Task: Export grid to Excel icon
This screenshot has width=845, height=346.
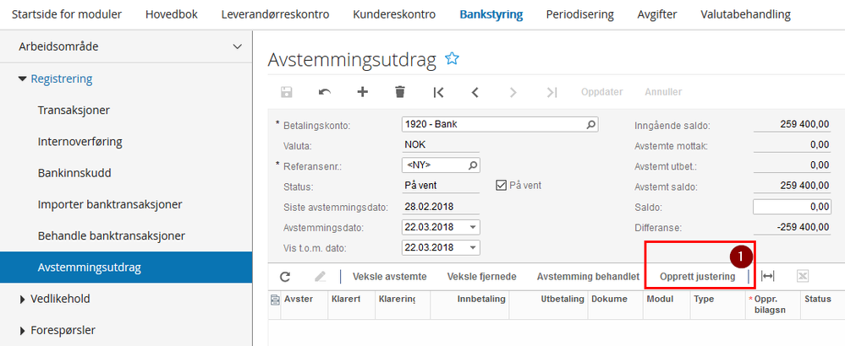Action: point(802,277)
